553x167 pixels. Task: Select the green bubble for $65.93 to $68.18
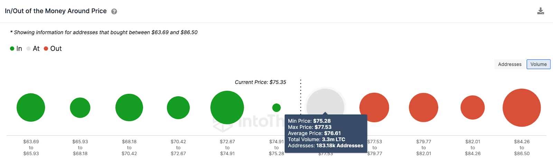click(80, 108)
